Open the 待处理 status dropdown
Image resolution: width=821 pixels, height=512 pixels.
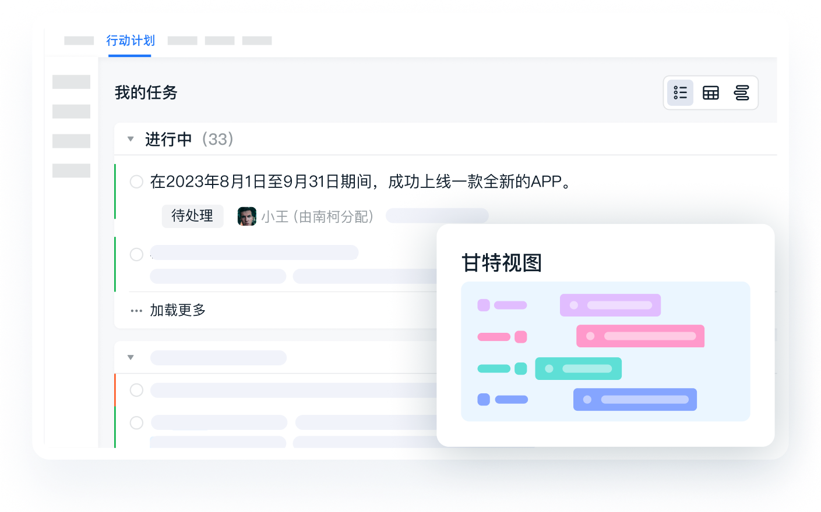tap(192, 216)
